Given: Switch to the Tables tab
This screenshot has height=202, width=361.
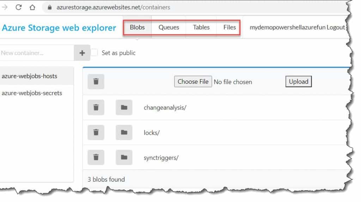Looking at the screenshot, I should tap(201, 27).
